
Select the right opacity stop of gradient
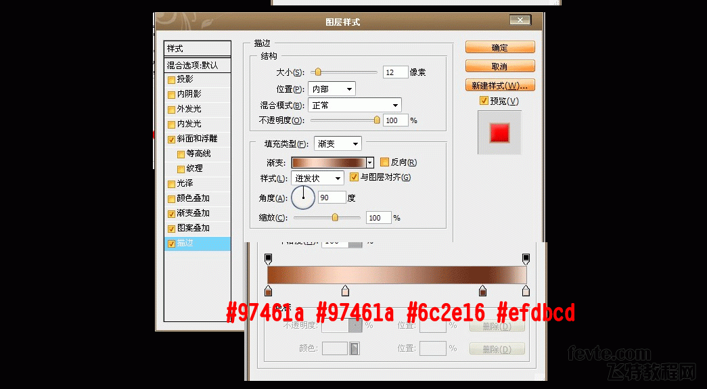pos(526,258)
